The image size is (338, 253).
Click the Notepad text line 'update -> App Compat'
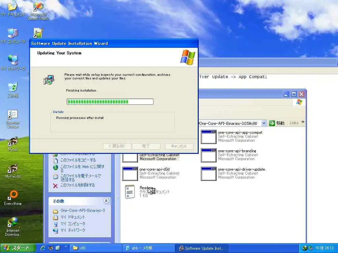point(240,76)
